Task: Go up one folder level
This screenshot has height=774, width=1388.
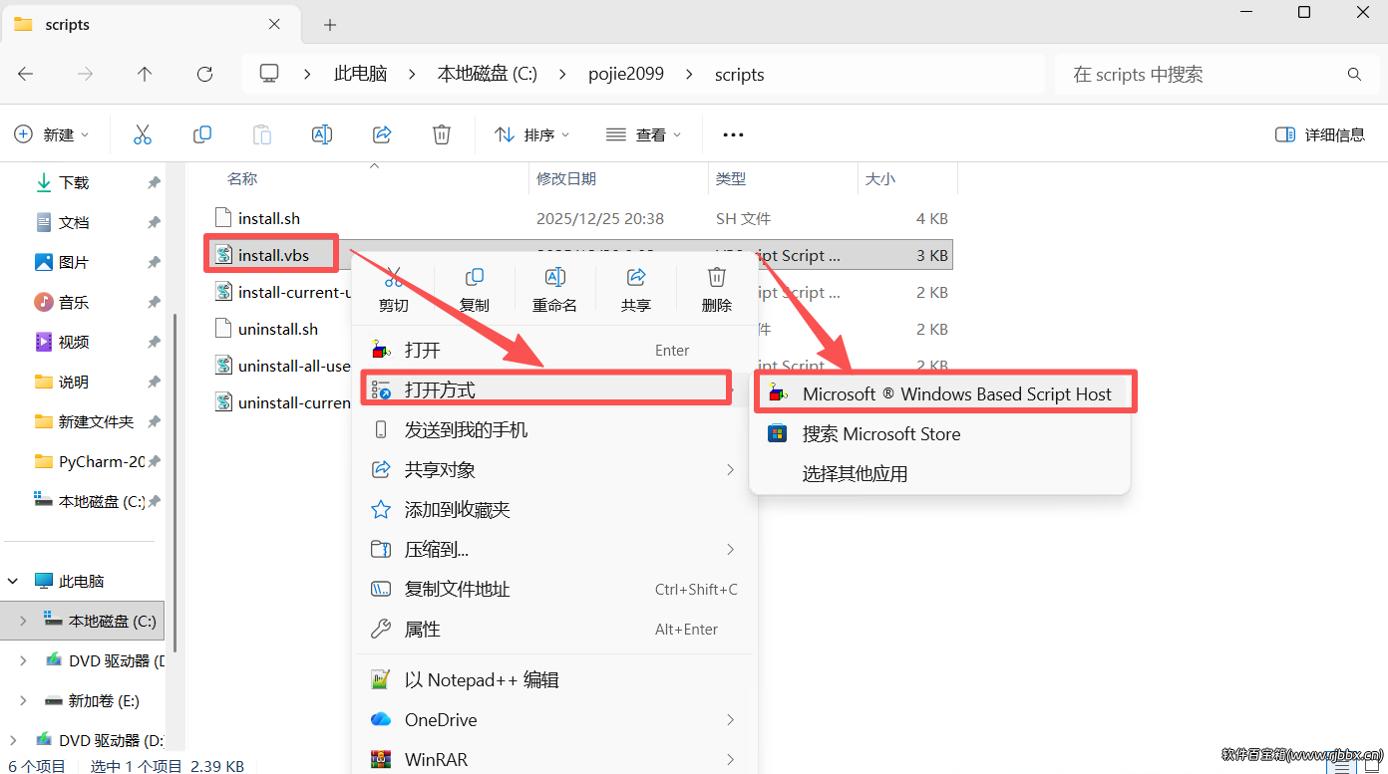Action: point(145,74)
